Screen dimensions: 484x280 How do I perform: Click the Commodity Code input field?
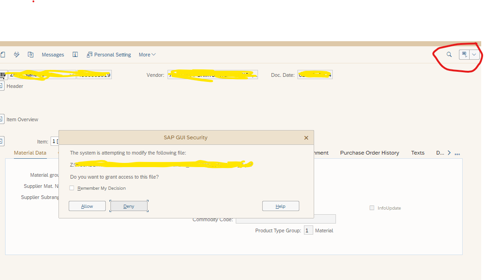click(285, 219)
